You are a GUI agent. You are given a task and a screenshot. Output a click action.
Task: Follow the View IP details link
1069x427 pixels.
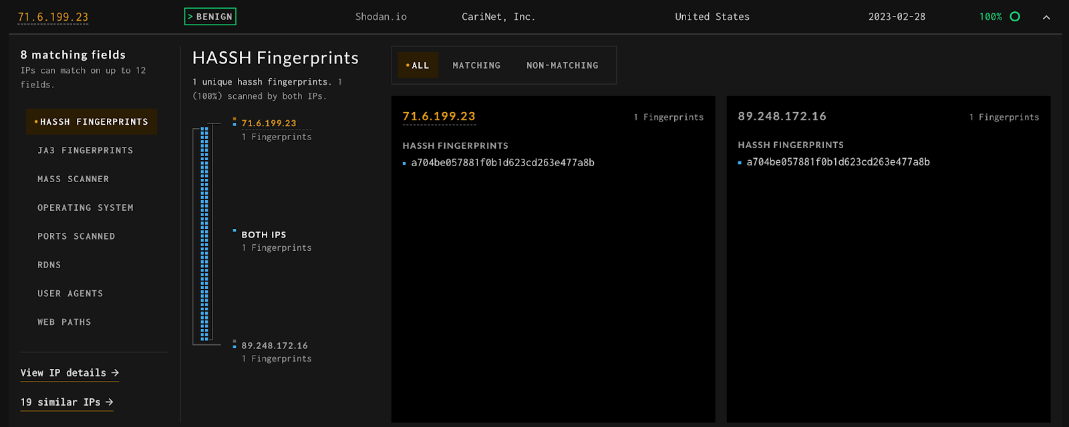click(x=69, y=373)
